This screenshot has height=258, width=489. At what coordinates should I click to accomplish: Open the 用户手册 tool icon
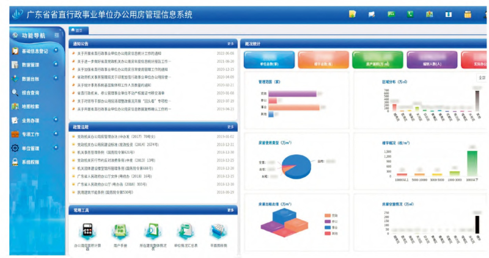119,231
